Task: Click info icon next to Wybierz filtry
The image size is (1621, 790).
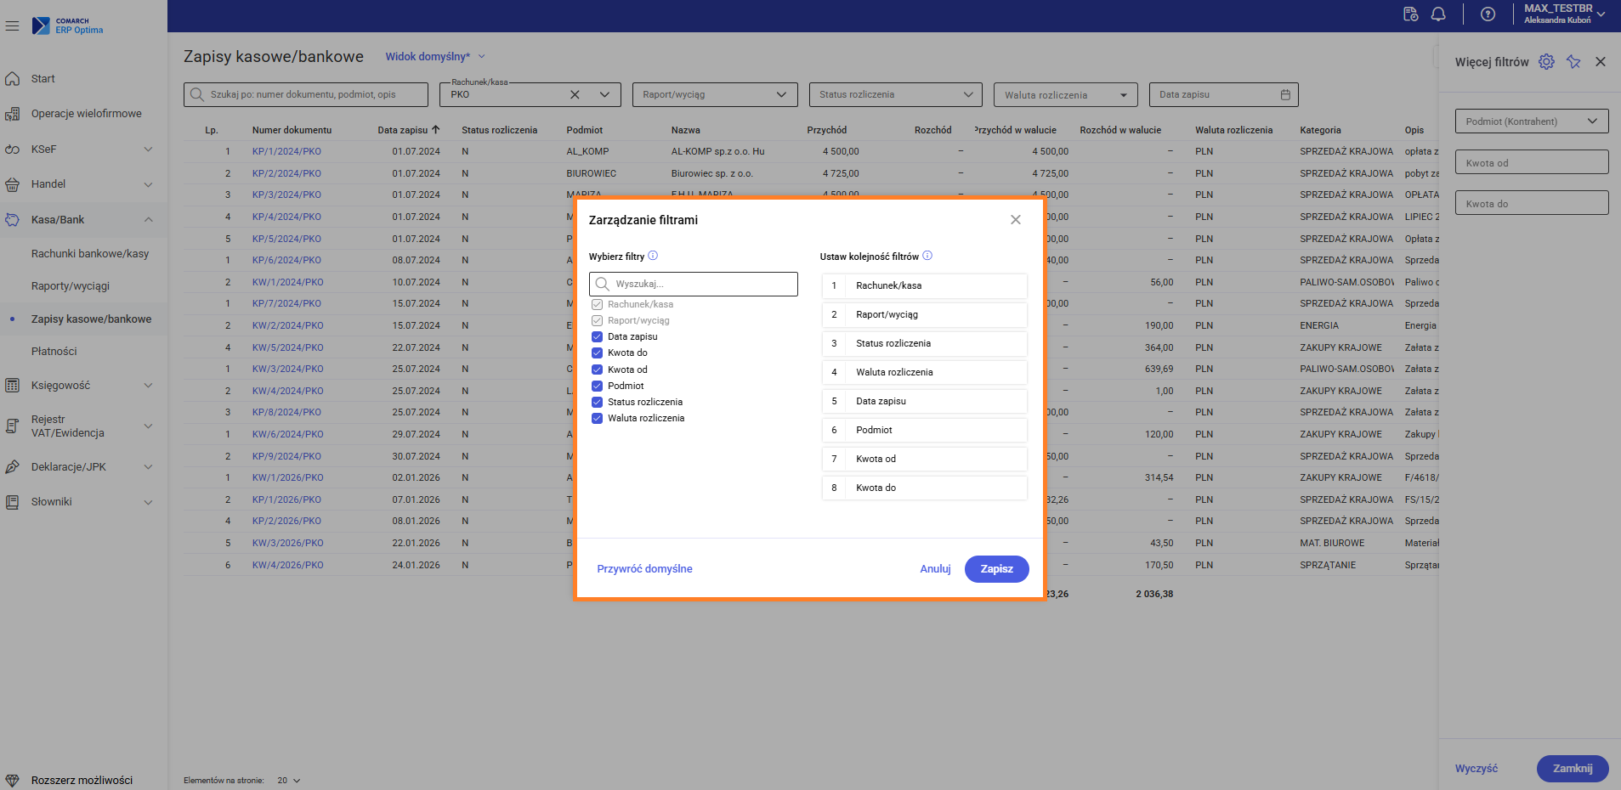Action: coord(653,256)
